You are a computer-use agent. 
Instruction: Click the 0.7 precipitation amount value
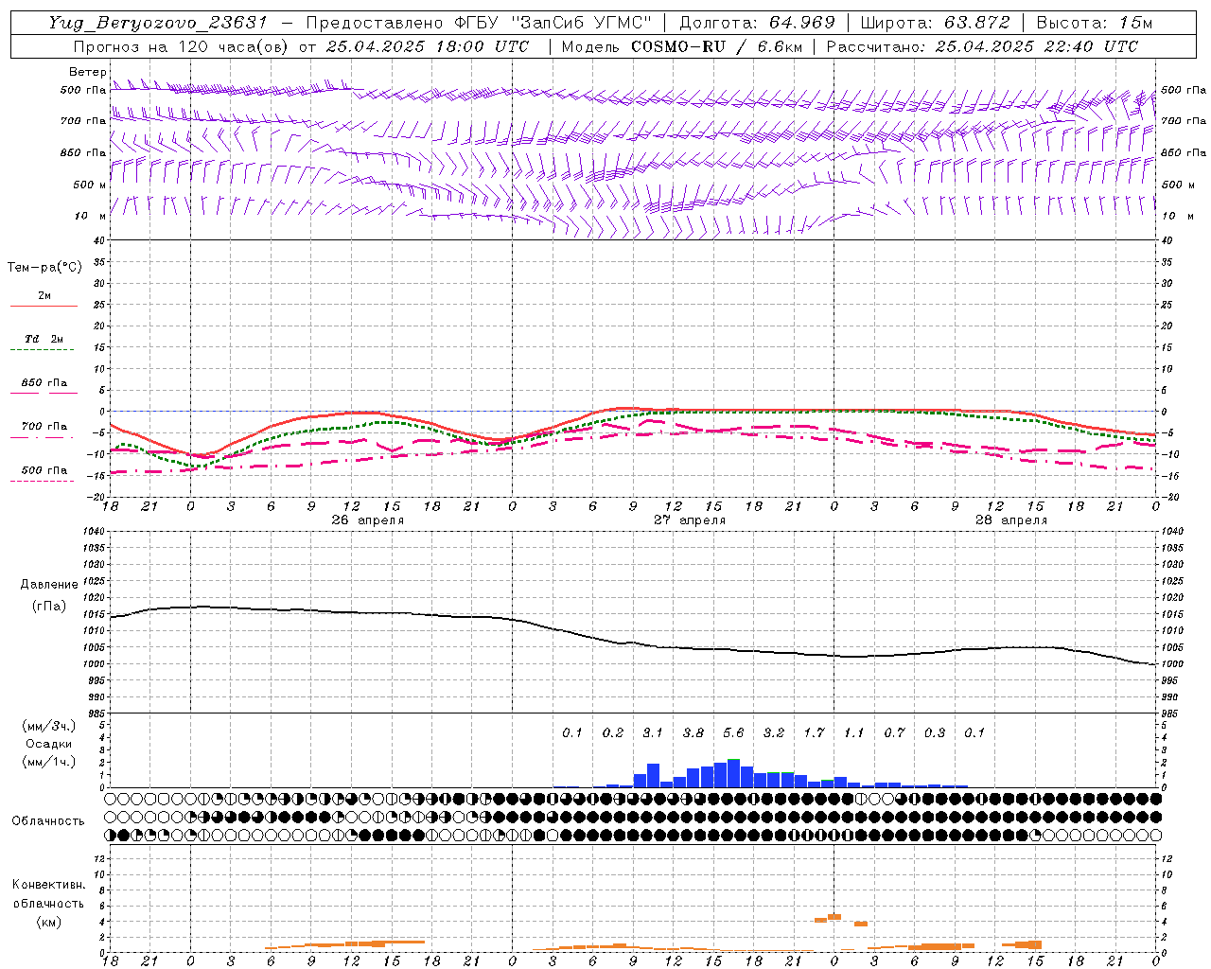point(894,732)
